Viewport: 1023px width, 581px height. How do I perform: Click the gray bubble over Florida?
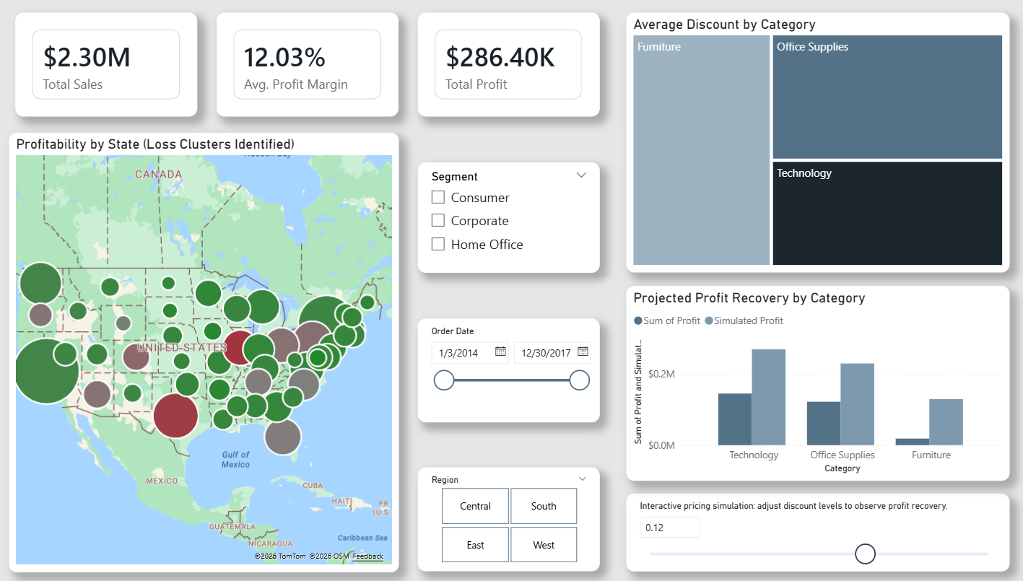[x=282, y=436]
